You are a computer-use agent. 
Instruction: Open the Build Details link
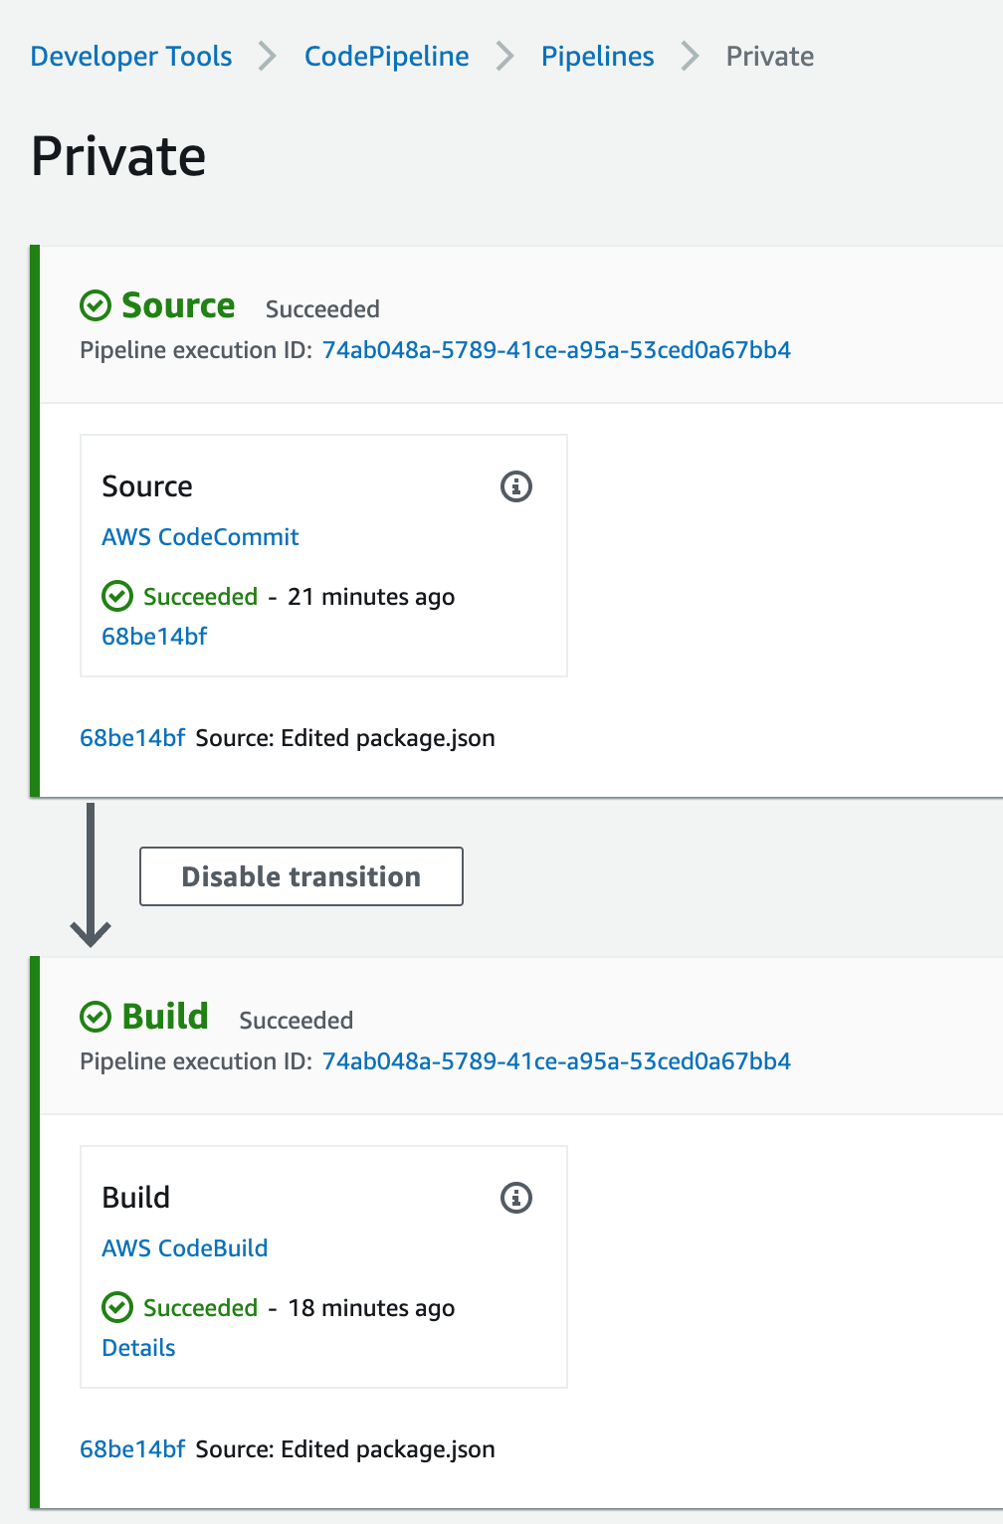tap(137, 1348)
